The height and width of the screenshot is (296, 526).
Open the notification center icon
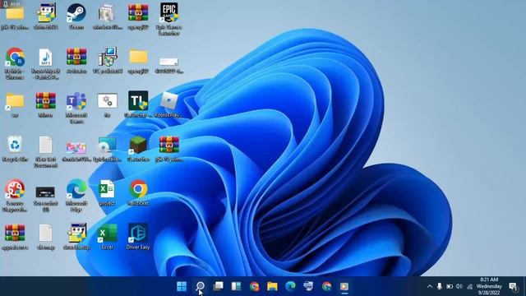[513, 286]
